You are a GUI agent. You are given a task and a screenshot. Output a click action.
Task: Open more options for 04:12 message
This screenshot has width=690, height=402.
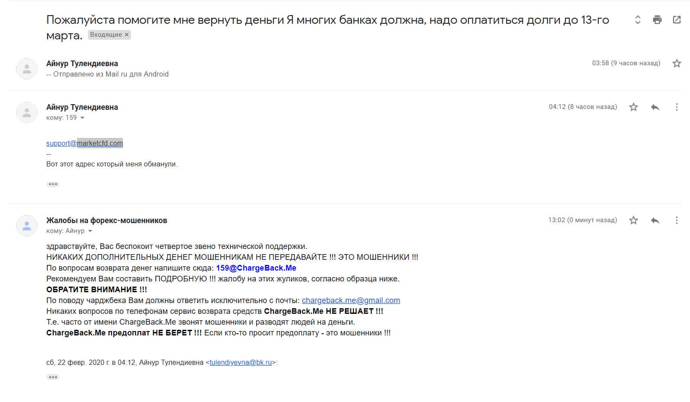click(677, 107)
